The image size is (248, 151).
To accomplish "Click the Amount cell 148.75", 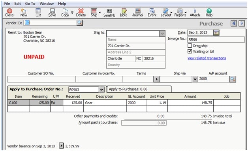I will 190,103.
